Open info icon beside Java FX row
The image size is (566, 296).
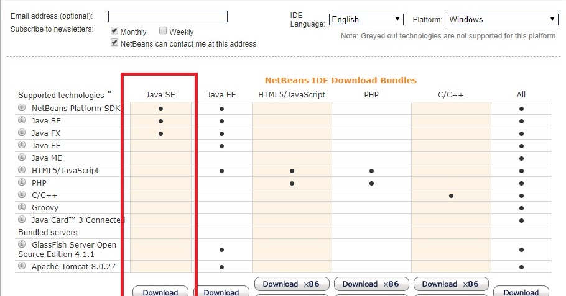pyautogui.click(x=22, y=133)
